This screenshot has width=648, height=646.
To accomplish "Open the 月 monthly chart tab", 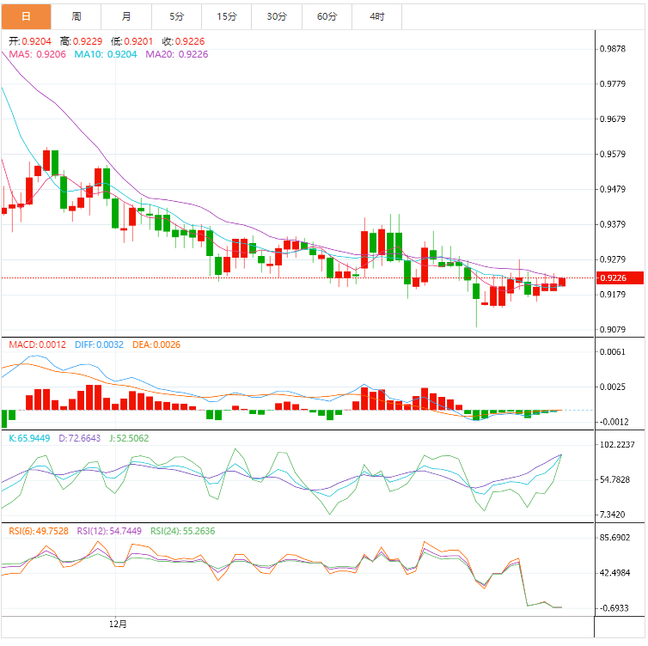I will coord(126,16).
